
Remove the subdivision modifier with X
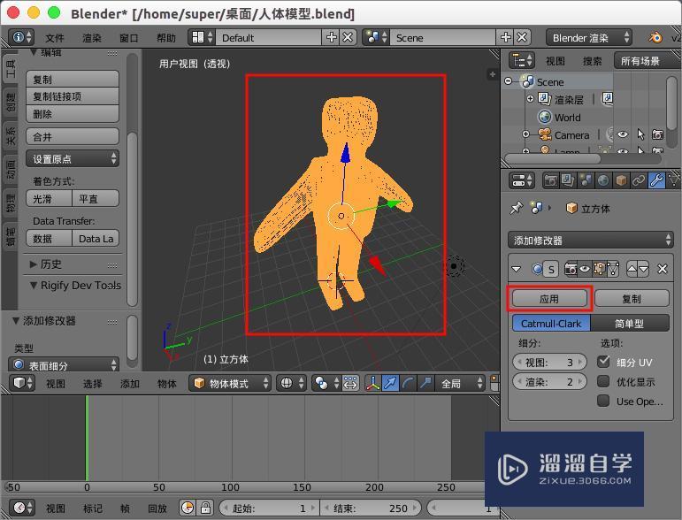[663, 269]
